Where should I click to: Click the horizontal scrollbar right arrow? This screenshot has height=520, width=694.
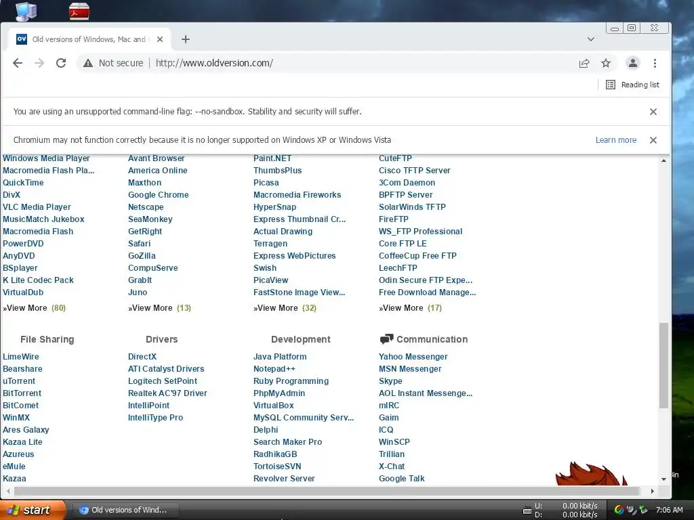652,491
